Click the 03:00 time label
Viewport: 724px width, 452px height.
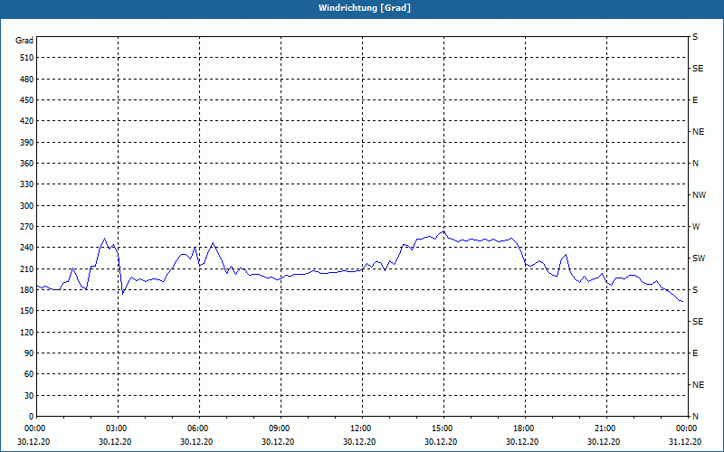coord(117,428)
